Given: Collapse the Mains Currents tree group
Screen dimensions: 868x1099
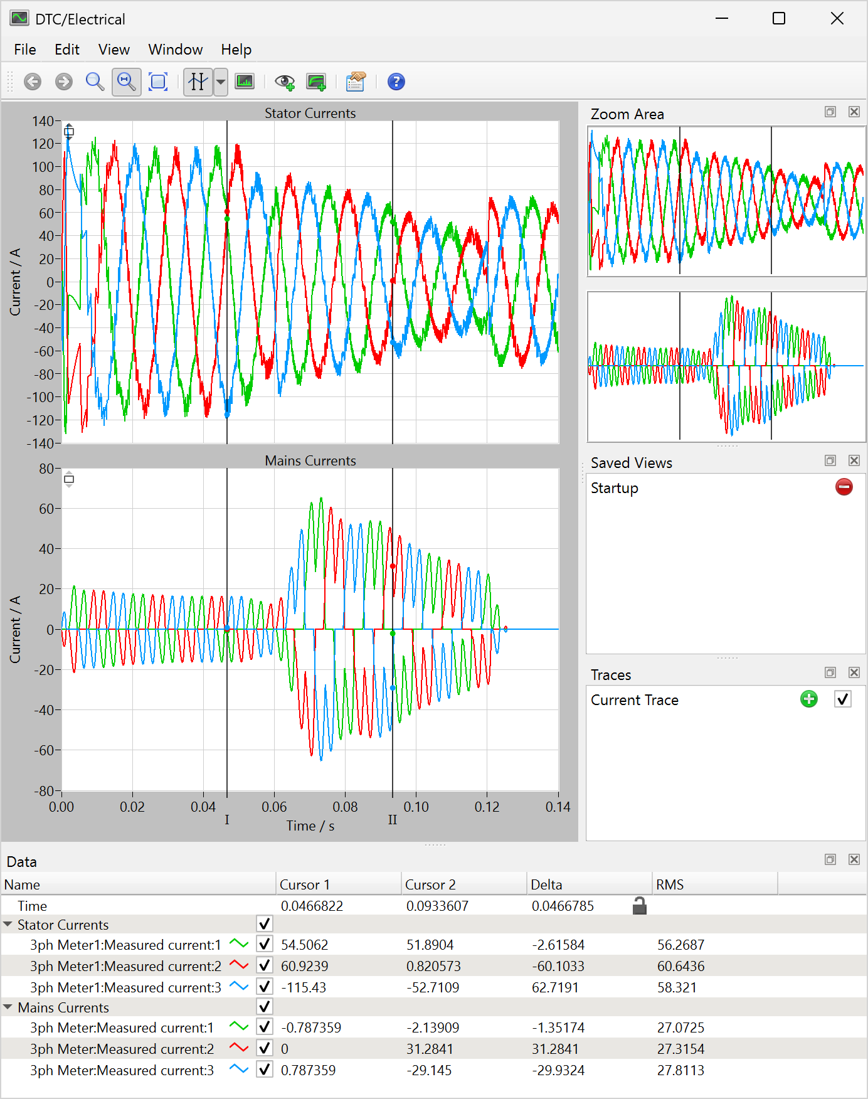Looking at the screenshot, I should (8, 1007).
